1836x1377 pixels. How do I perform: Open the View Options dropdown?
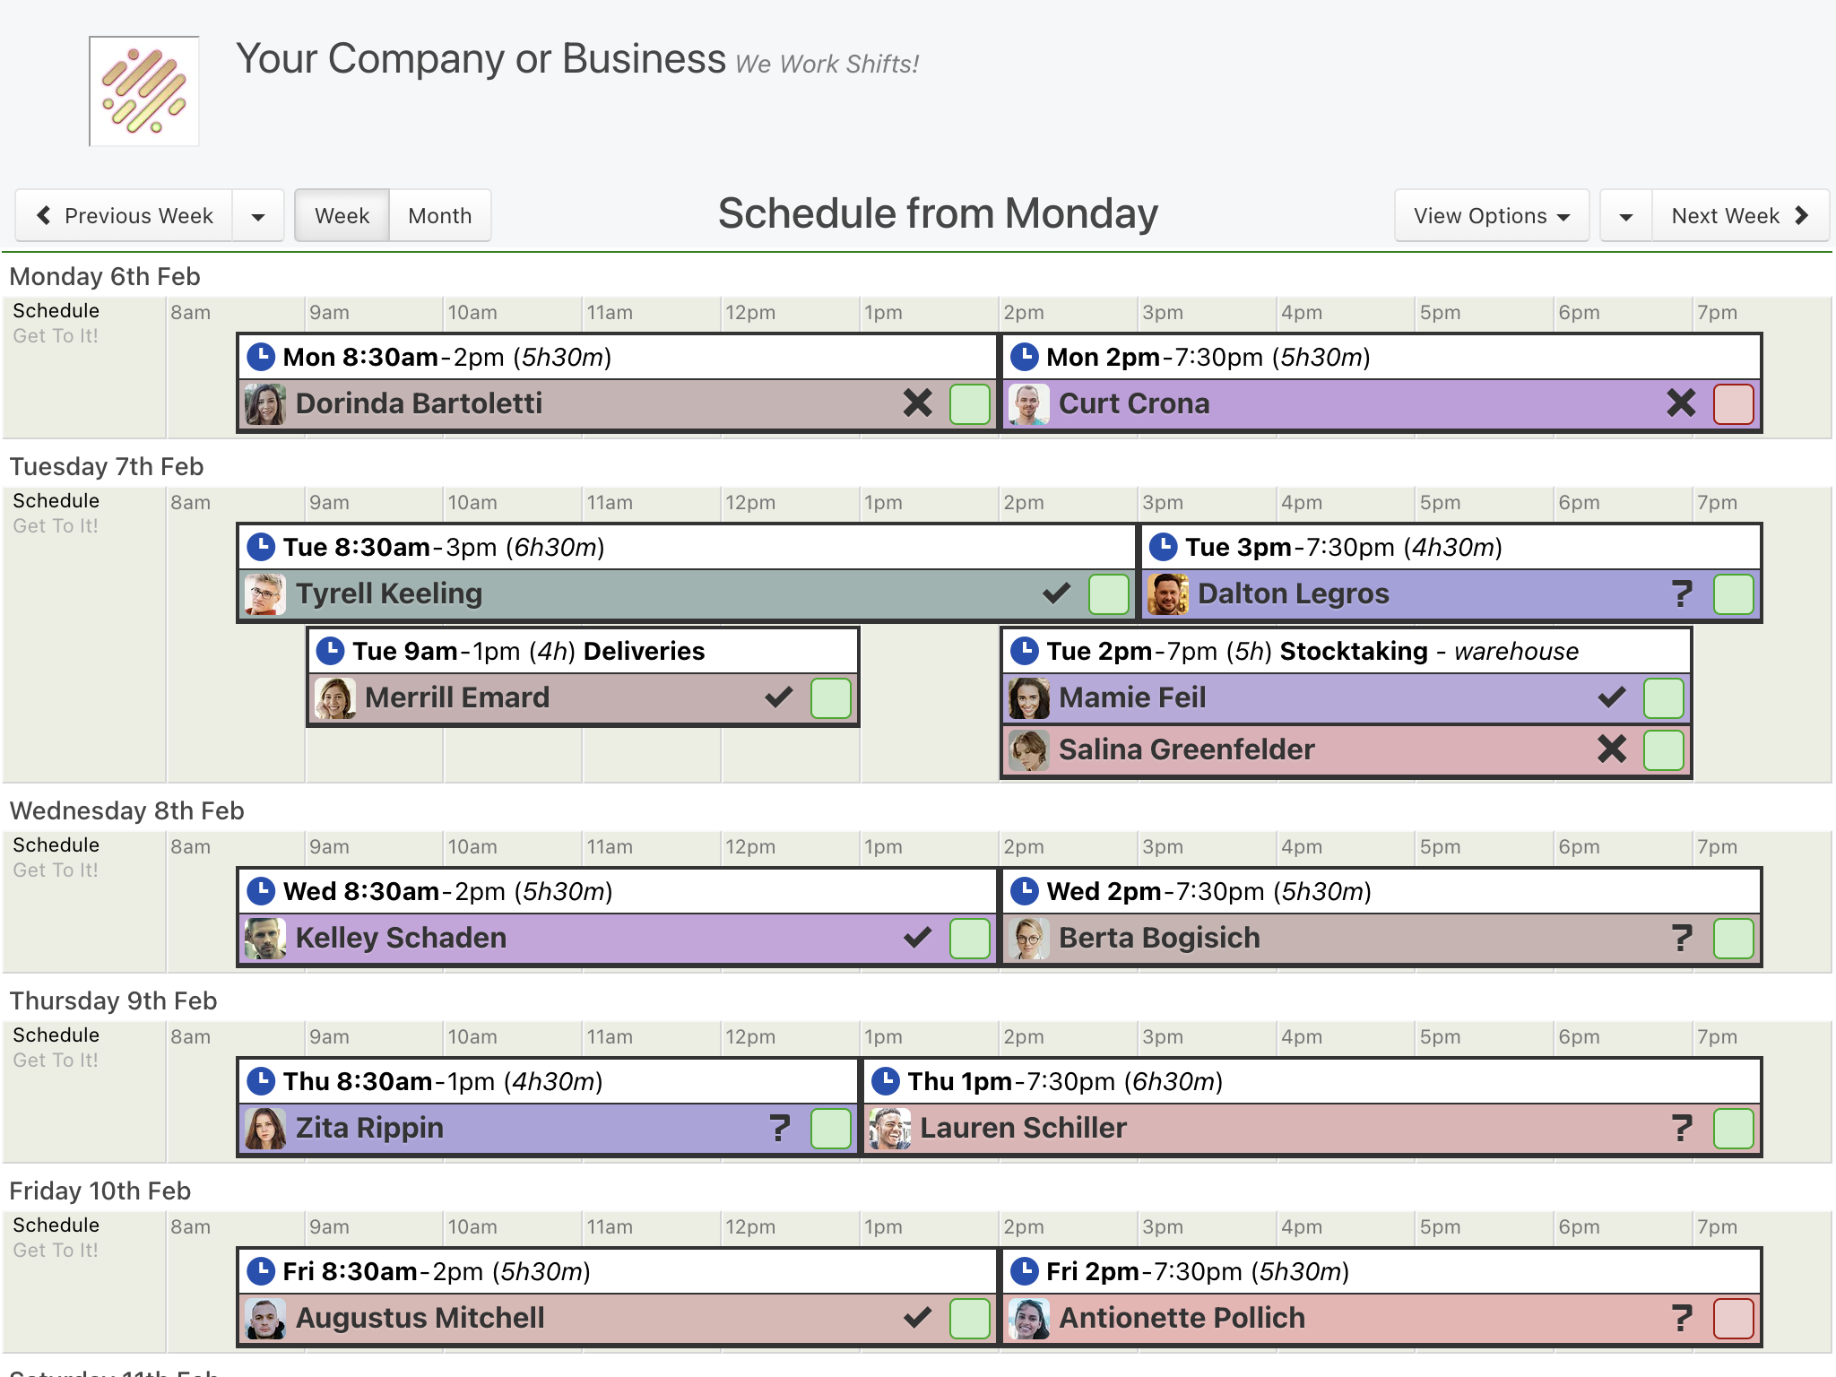pos(1492,215)
